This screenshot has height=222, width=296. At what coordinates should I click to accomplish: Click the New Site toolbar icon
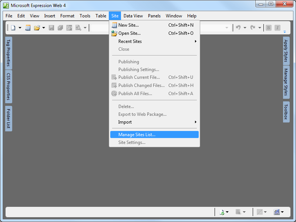(x=28, y=28)
